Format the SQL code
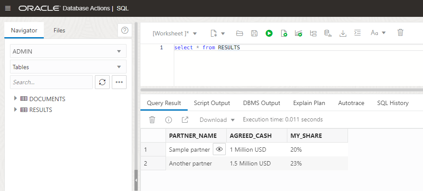Screen dimensions: 423x191 358,33
